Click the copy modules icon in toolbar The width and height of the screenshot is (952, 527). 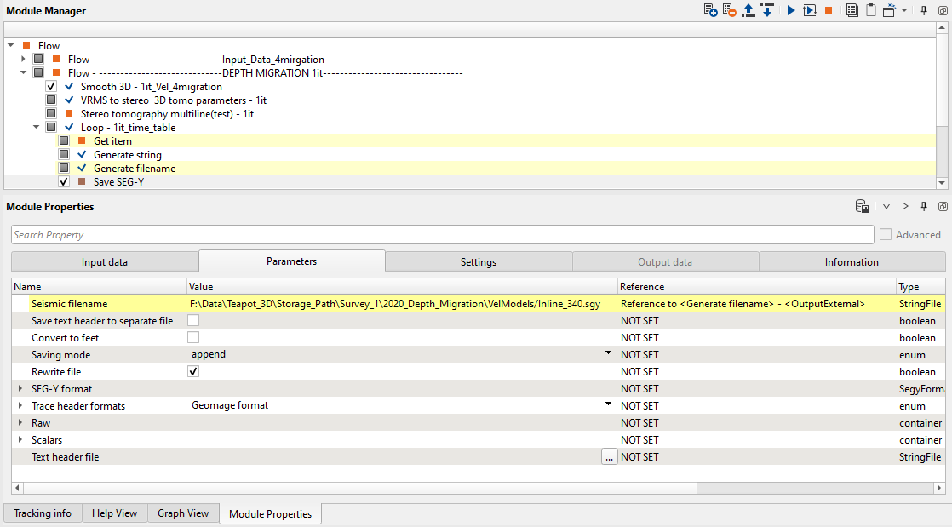[x=852, y=11]
